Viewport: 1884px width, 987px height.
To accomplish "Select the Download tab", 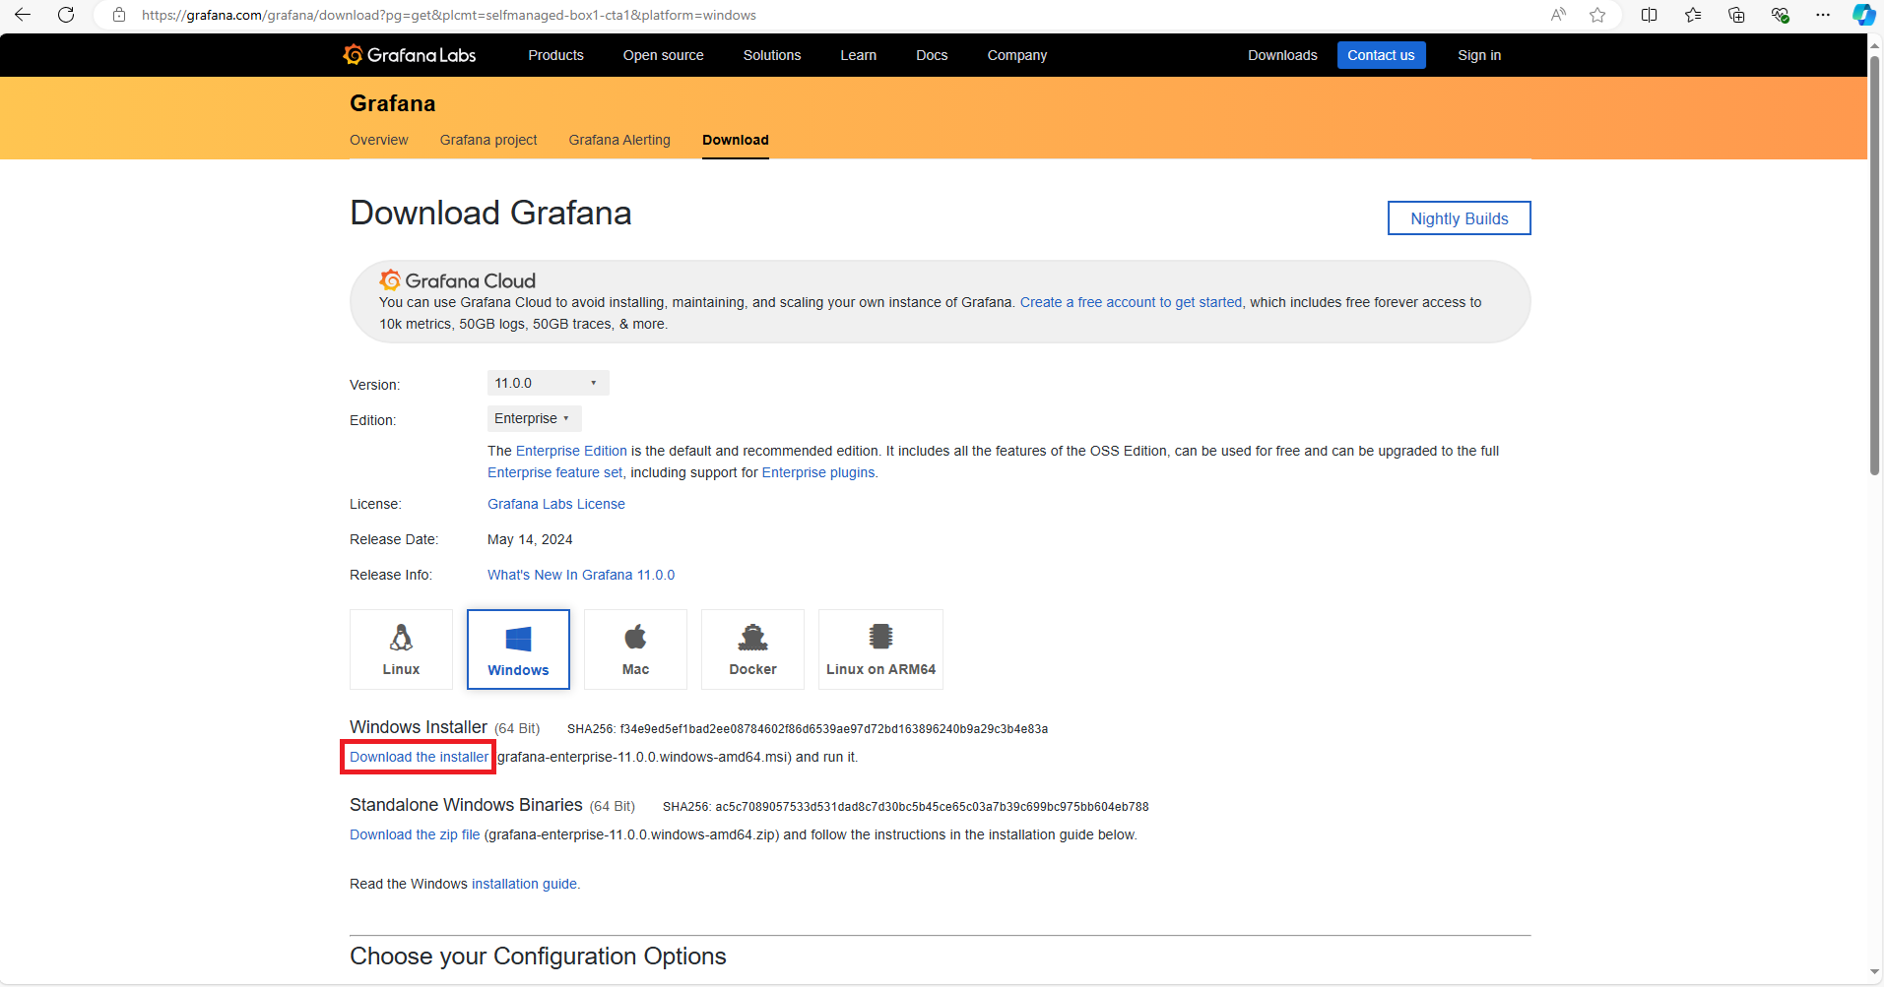I will click(736, 140).
